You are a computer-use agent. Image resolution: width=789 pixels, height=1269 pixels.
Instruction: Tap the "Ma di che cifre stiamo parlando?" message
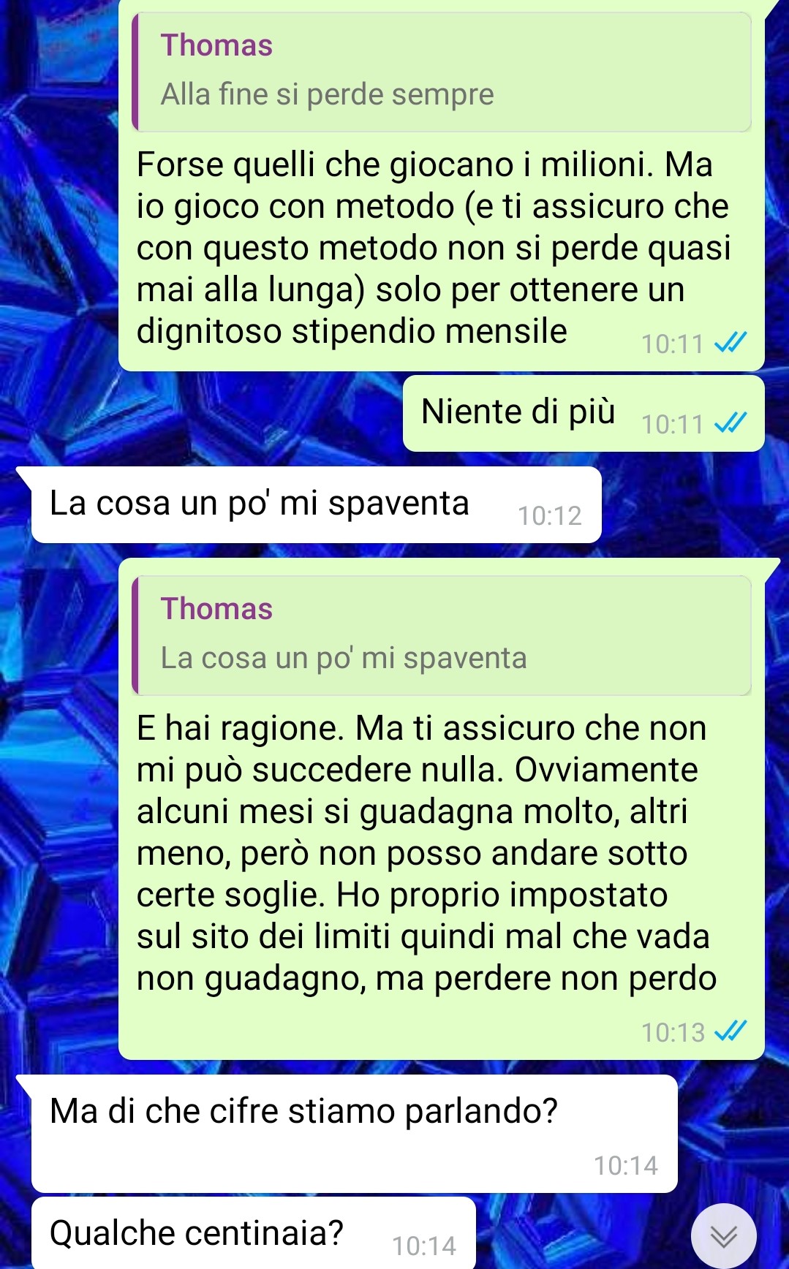(x=354, y=1134)
